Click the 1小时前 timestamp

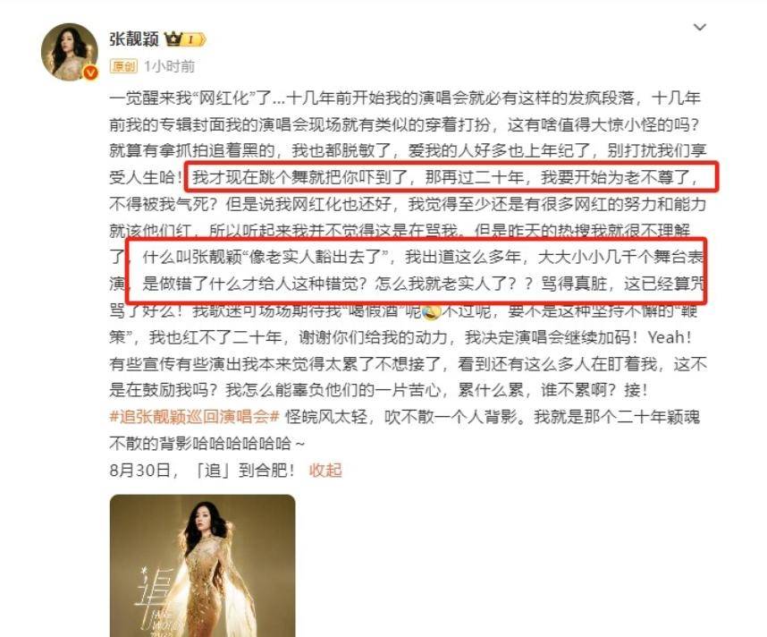click(x=169, y=66)
